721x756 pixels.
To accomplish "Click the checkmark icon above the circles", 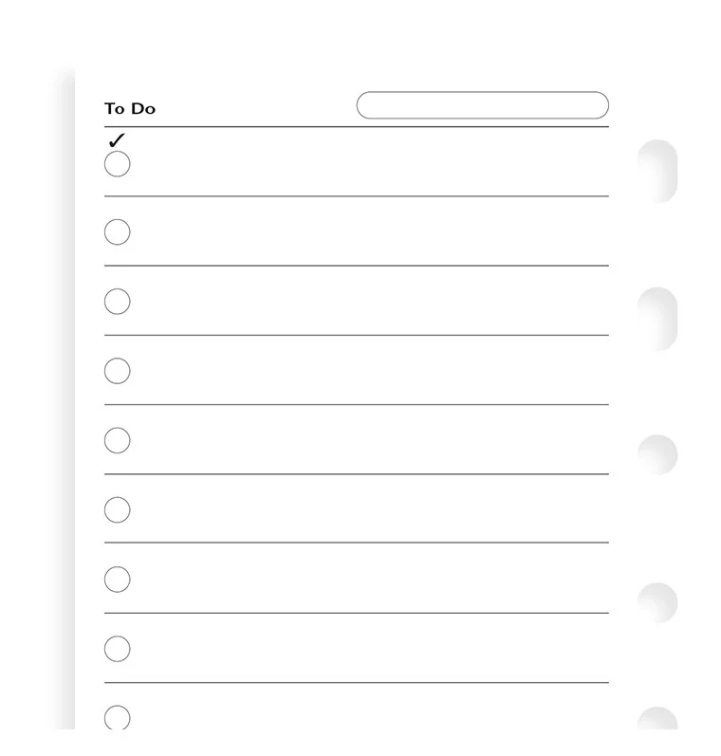I will tap(117, 140).
